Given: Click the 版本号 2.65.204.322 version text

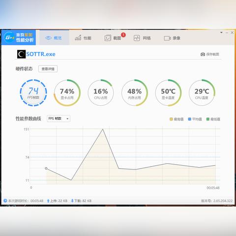Looking at the screenshot, I should (217, 201).
